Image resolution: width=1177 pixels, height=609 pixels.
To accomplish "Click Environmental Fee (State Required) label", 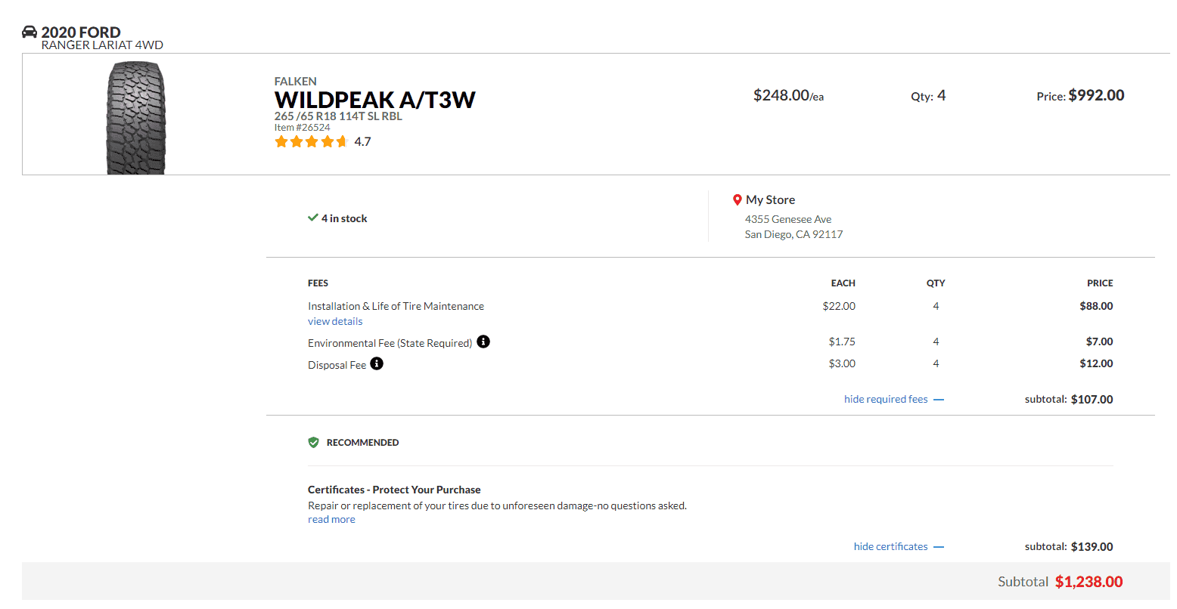I will pyautogui.click(x=390, y=343).
